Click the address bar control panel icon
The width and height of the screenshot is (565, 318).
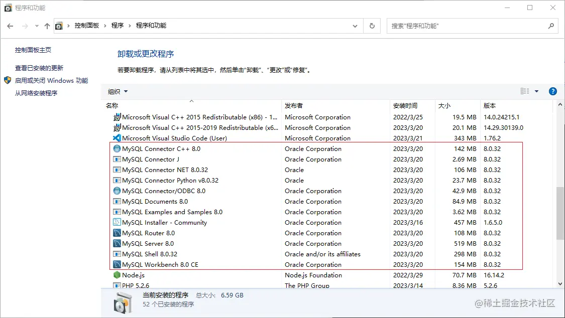tap(59, 26)
